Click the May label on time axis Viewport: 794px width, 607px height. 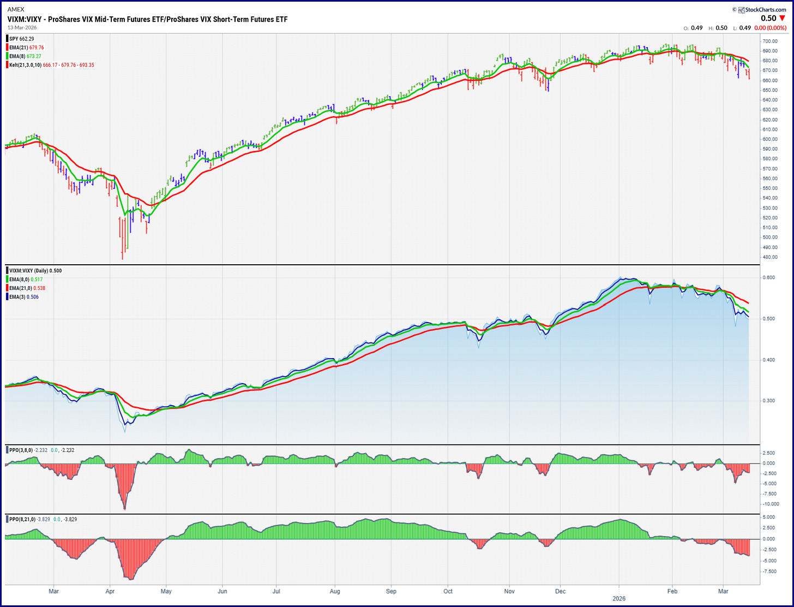[166, 591]
